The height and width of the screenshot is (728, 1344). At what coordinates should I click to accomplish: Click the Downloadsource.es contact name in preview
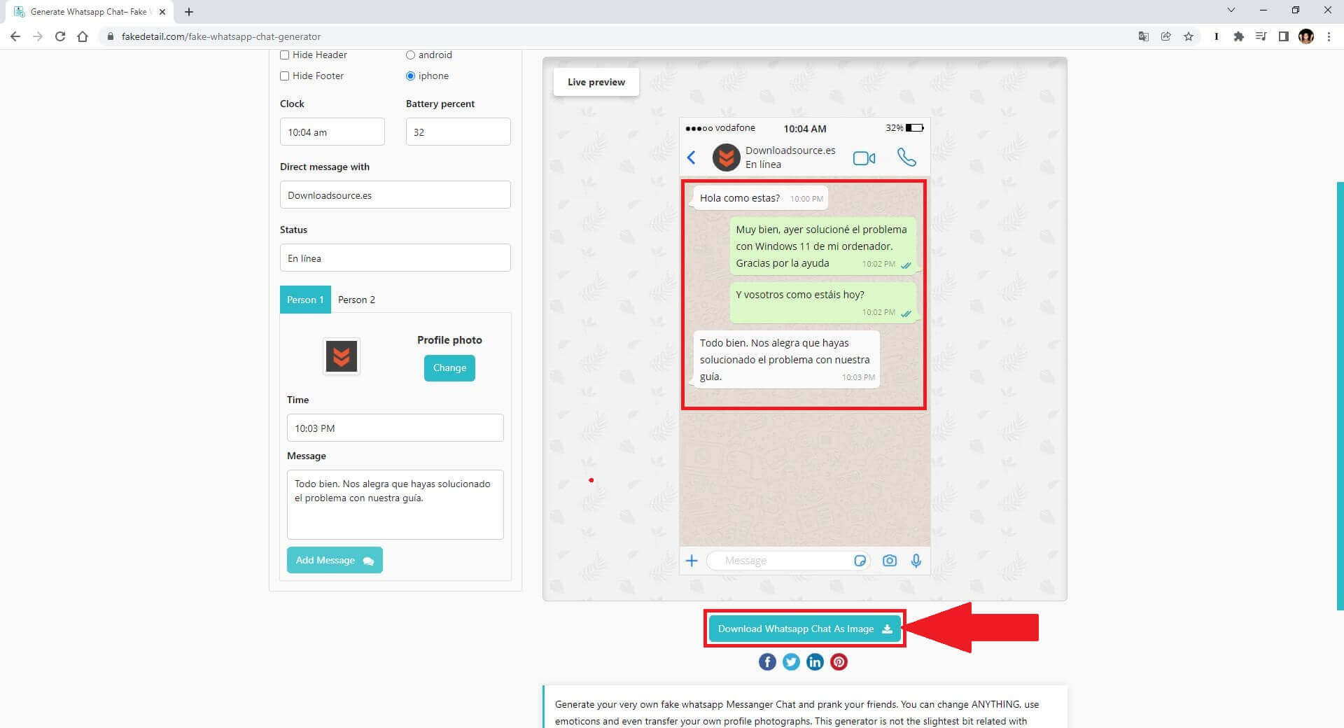(790, 150)
